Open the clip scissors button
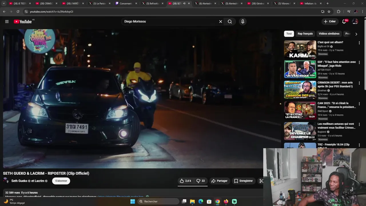The height and width of the screenshot is (206, 366). (261, 181)
